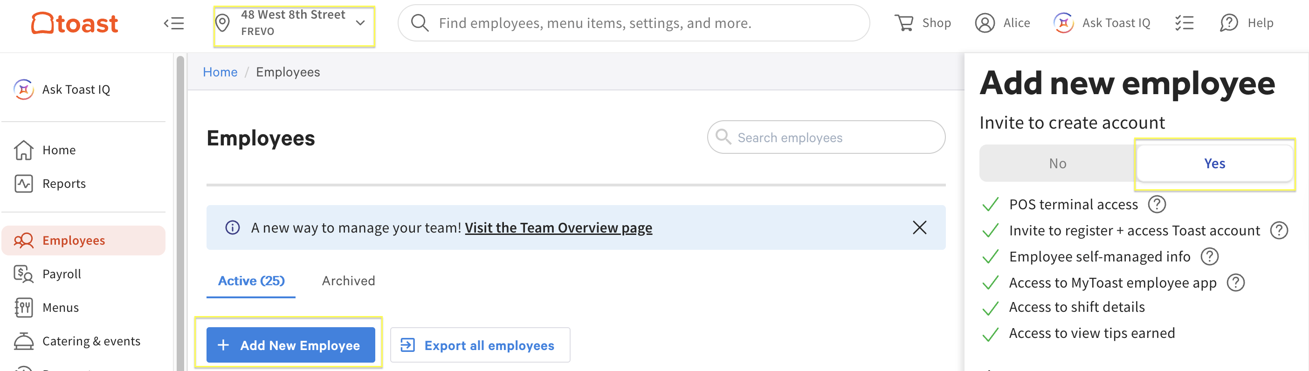
Task: Open help for POS terminal access
Action: coord(1157,204)
